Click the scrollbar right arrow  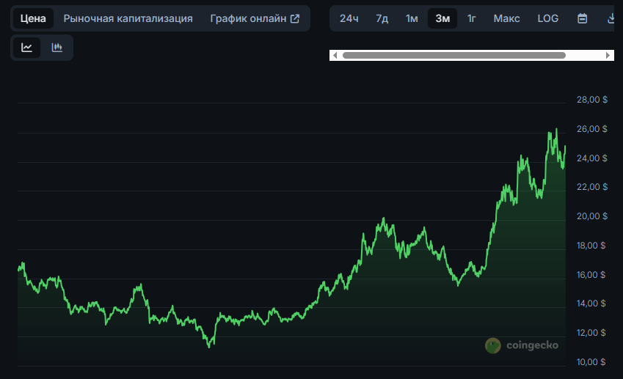[x=608, y=55]
